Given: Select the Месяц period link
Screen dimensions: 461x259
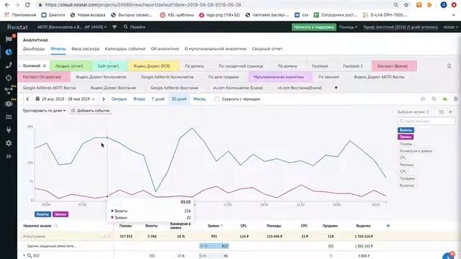Looking at the screenshot, I should point(200,99).
